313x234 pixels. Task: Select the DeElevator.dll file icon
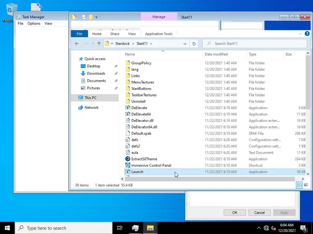coord(128,120)
